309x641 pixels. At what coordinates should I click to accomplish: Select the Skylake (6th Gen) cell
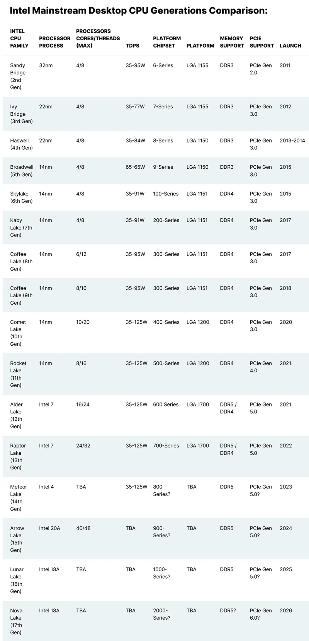tap(21, 197)
